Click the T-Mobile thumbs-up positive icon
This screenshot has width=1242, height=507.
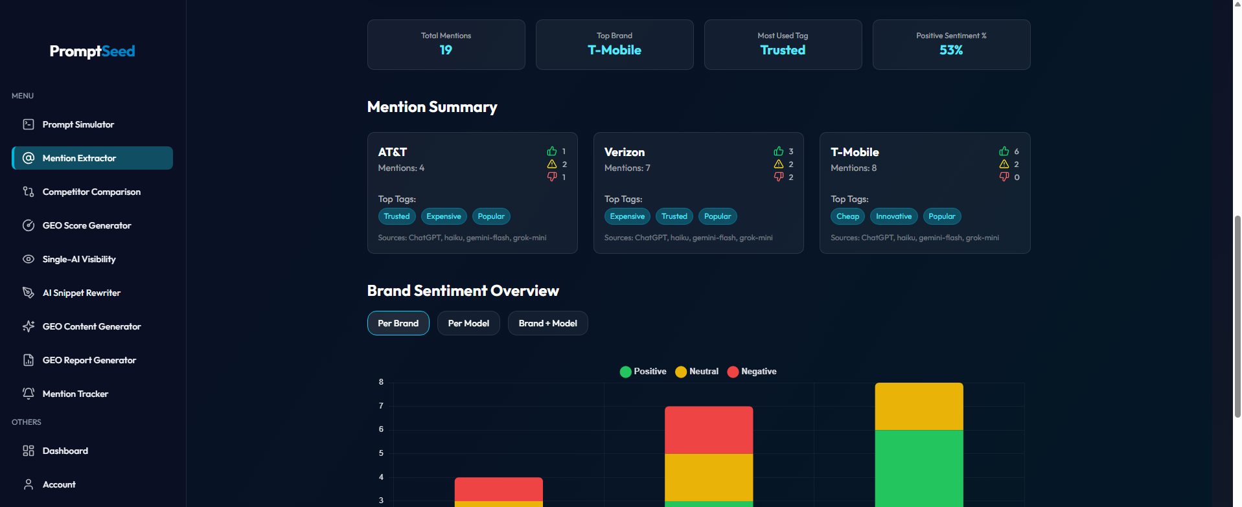(1004, 151)
